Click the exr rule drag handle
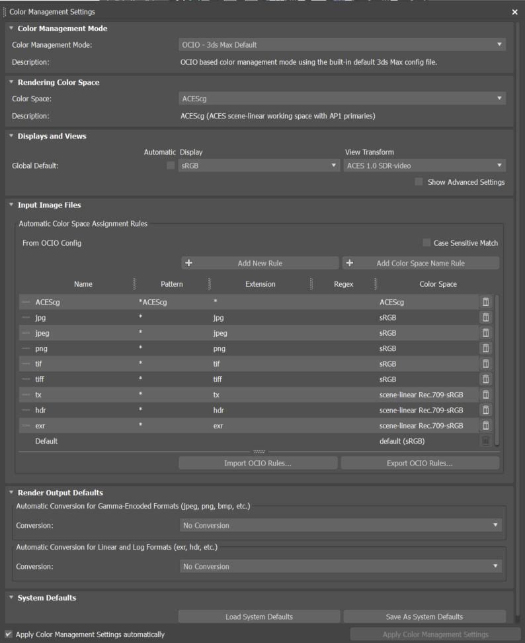Viewport: 525px width, 643px height. (x=26, y=425)
